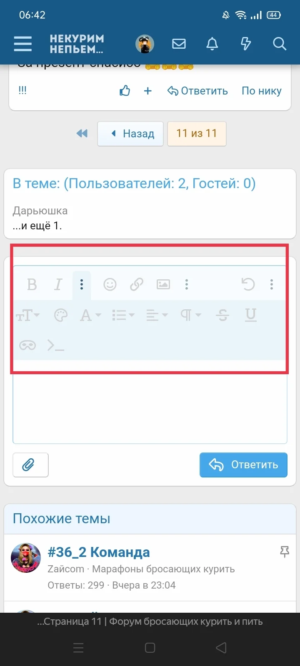This screenshot has height=666, width=300.
Task: Insert a link in the editor
Action: [x=137, y=284]
